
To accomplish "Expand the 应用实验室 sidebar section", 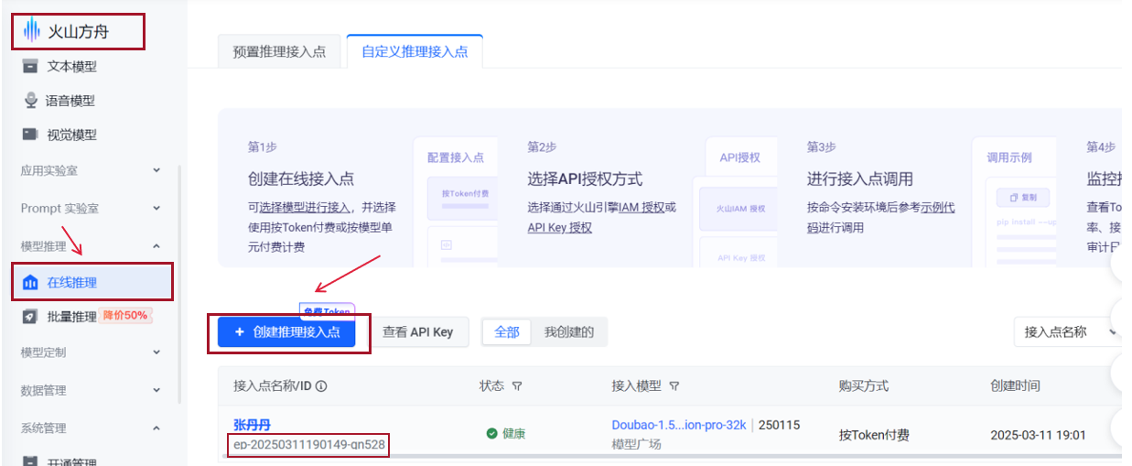I will 156,170.
